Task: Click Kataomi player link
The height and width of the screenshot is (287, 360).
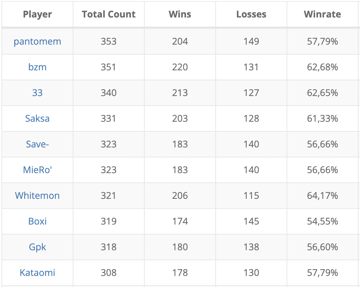Action: [x=37, y=273]
